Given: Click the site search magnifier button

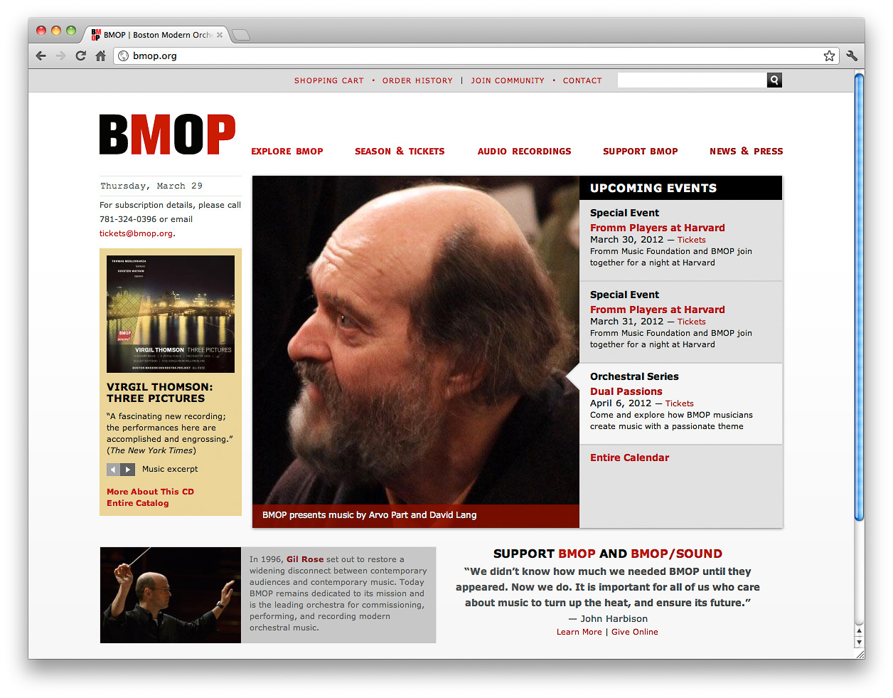Looking at the screenshot, I should point(774,80).
